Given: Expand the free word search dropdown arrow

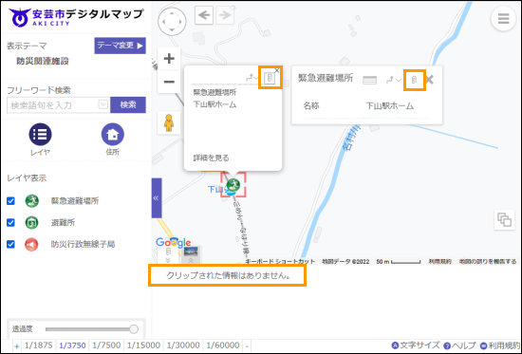Looking at the screenshot, I should tap(103, 104).
